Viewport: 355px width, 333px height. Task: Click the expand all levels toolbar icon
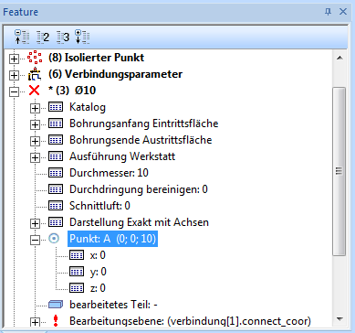click(x=82, y=37)
